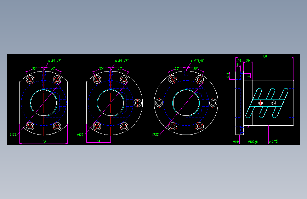Click ø122 label of the middle view
307x199 pixels.
(x=80, y=135)
